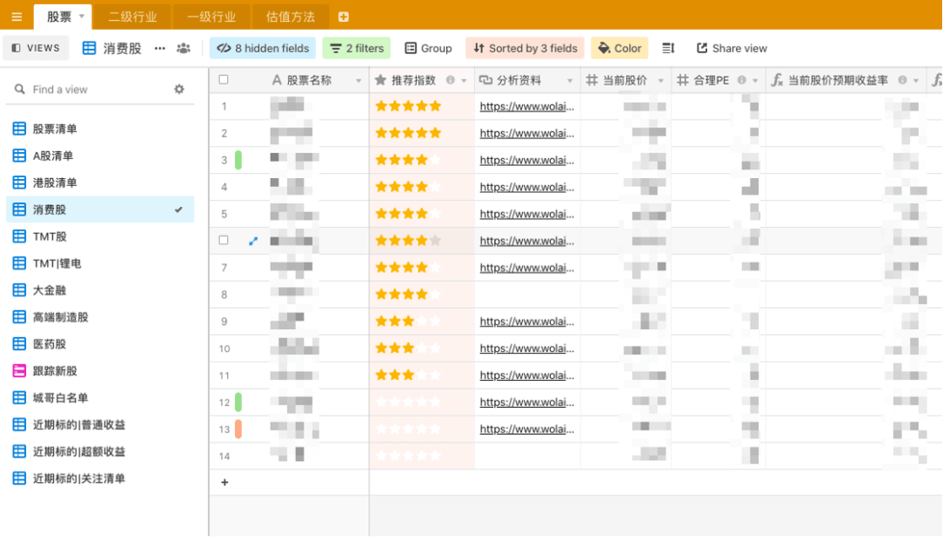Open 推荐指数 column dropdown arrow

(464, 80)
